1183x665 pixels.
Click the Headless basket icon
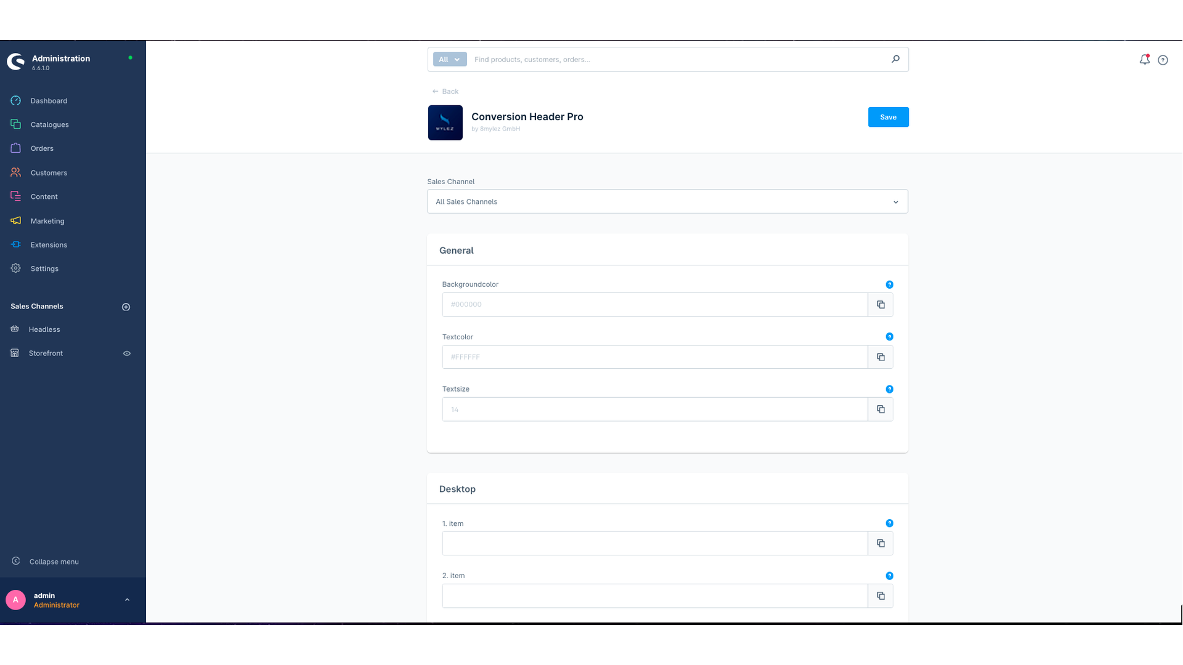[x=15, y=329]
